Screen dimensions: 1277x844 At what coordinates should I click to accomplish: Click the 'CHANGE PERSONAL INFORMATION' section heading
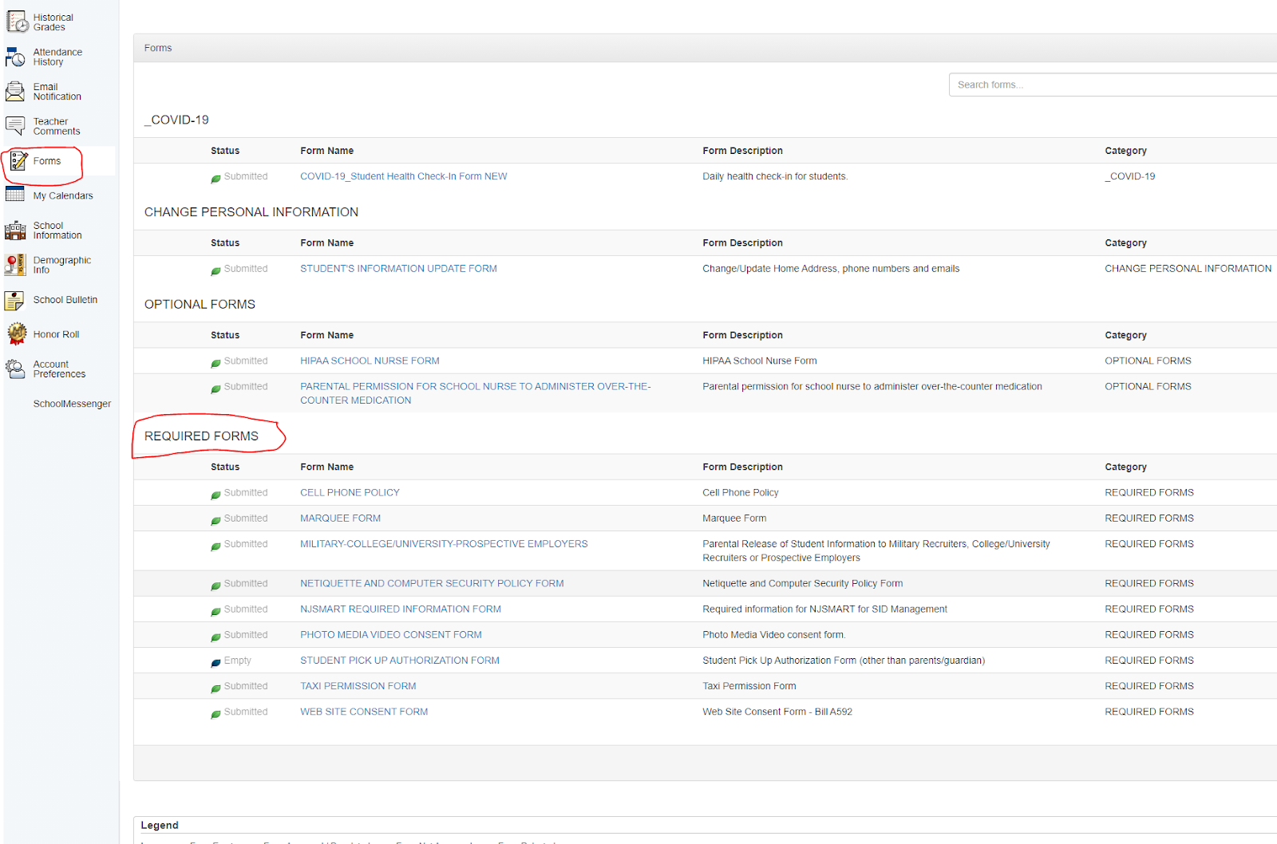(251, 212)
